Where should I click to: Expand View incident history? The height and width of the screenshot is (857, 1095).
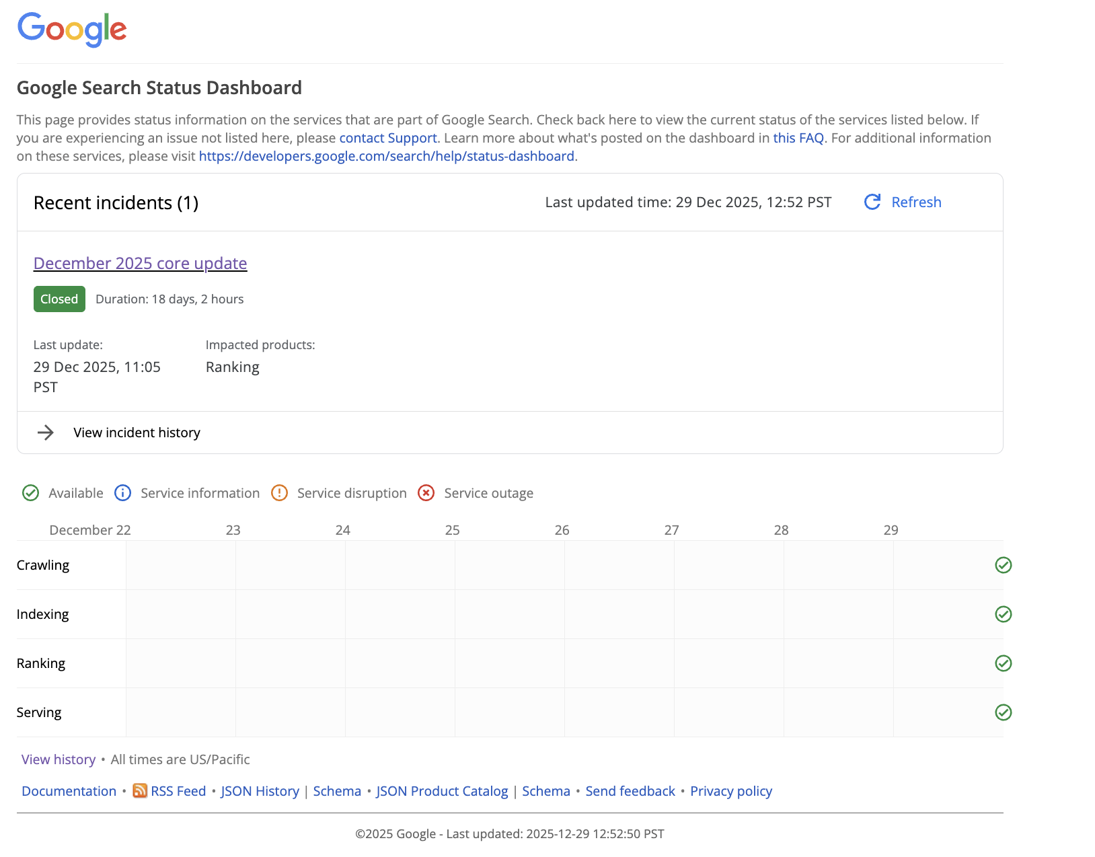pos(137,433)
